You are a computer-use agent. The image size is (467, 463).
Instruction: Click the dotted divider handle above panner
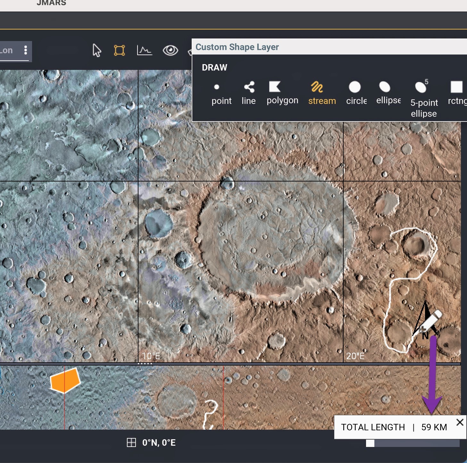click(x=145, y=364)
